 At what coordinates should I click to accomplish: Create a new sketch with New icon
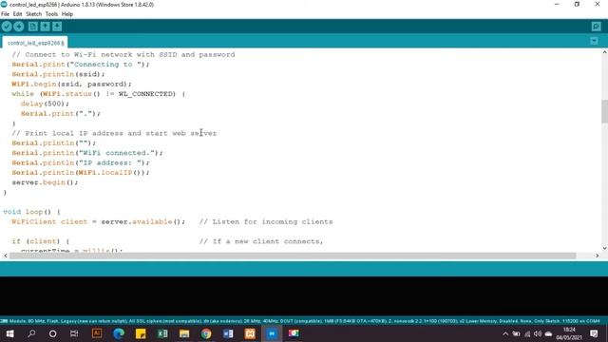33,27
